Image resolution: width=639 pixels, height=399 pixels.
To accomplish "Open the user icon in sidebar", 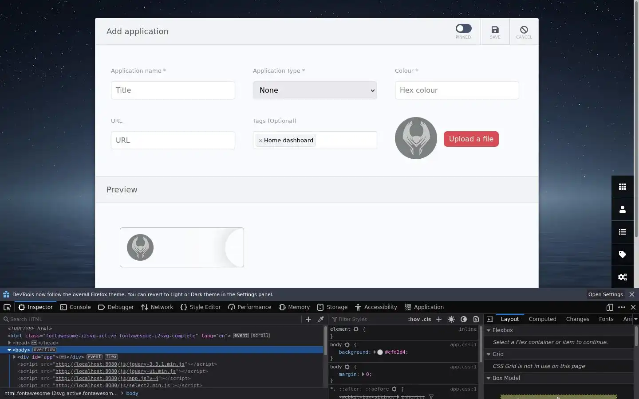I will pos(623,209).
